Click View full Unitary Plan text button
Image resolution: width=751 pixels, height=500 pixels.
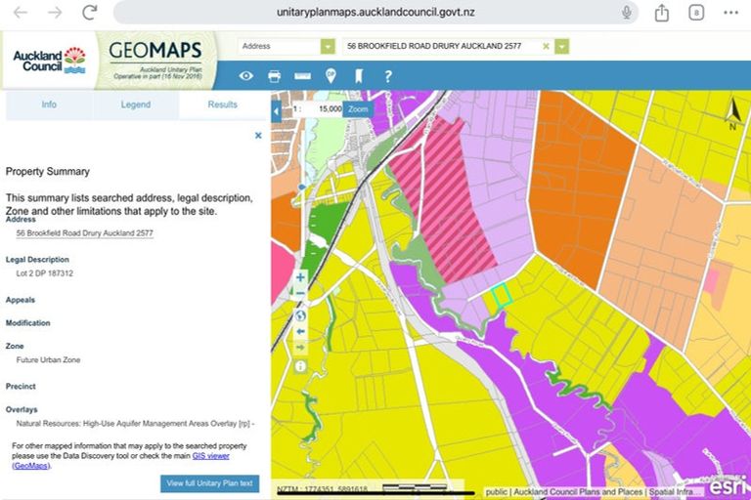209,483
